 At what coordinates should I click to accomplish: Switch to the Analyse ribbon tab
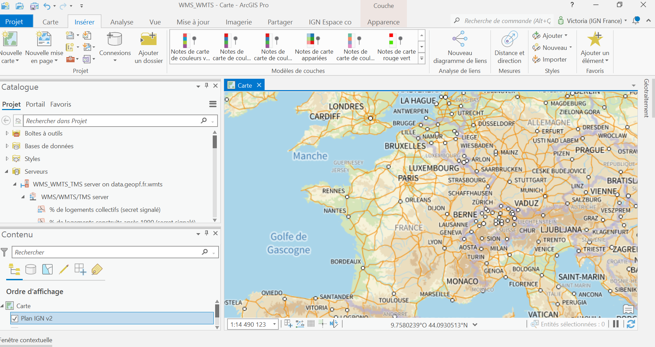tap(122, 22)
